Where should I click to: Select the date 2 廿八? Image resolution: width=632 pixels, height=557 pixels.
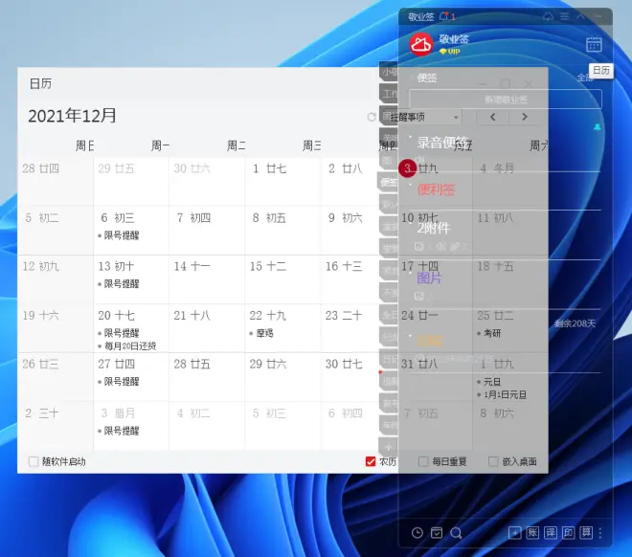[x=345, y=168]
